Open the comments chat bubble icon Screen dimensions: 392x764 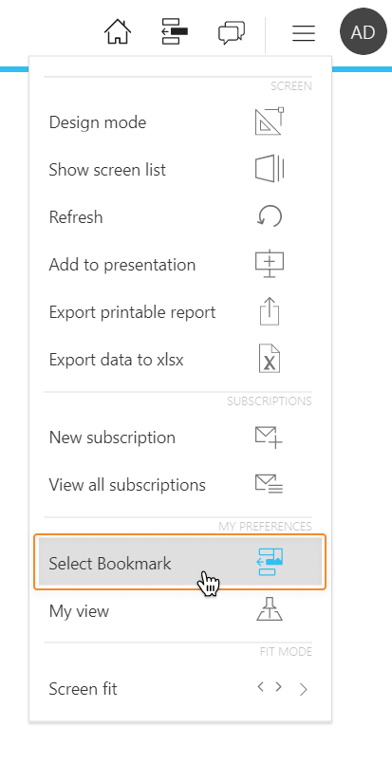(x=231, y=33)
